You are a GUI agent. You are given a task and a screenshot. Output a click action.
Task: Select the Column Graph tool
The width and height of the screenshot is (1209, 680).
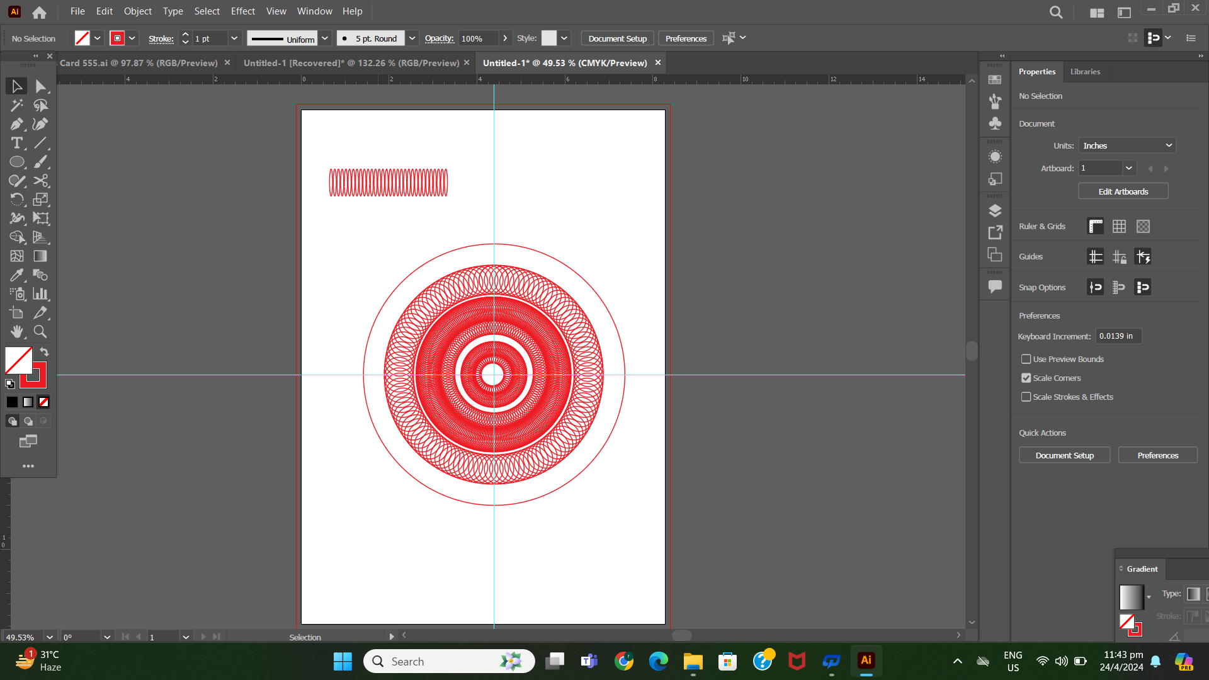(x=41, y=294)
